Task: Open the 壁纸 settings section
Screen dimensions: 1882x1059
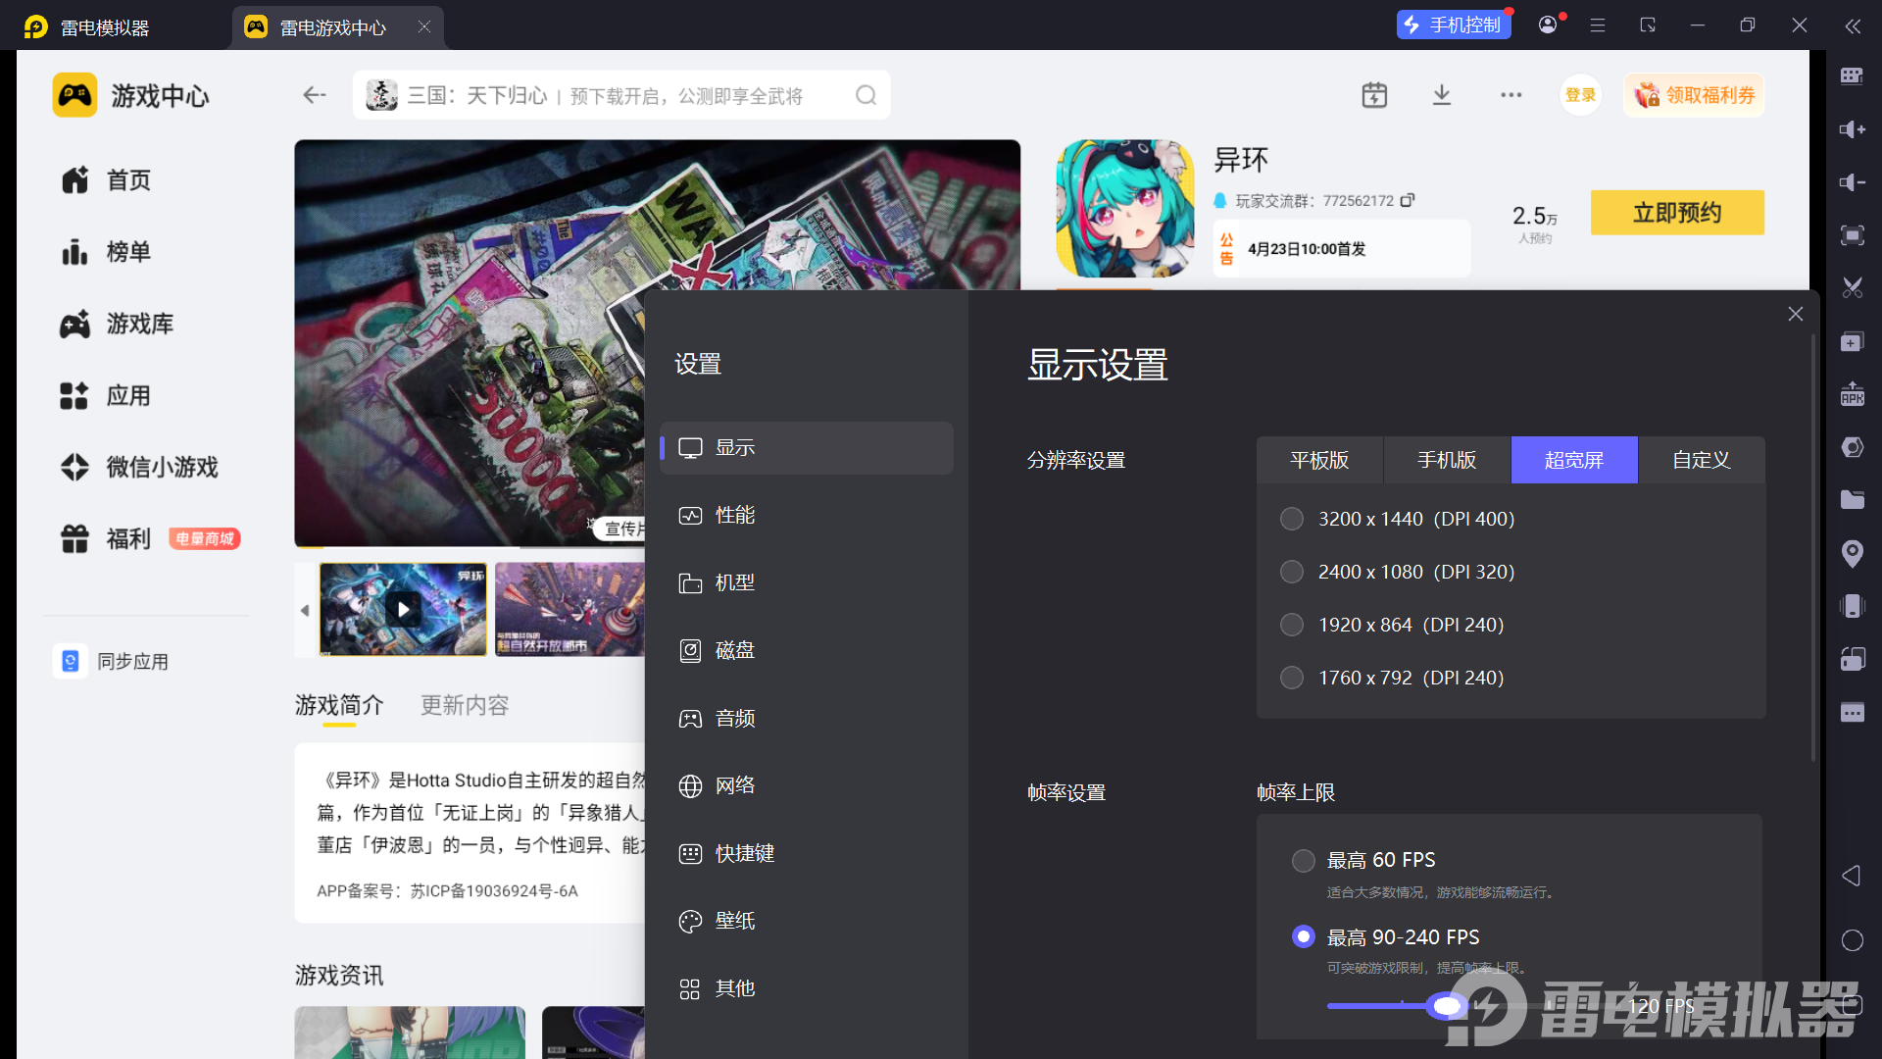Action: 807,922
